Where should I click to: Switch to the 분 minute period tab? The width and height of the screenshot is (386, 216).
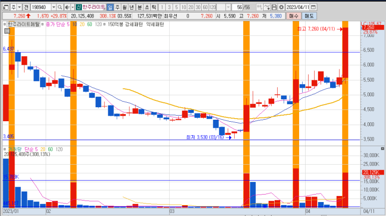[x=140, y=7]
